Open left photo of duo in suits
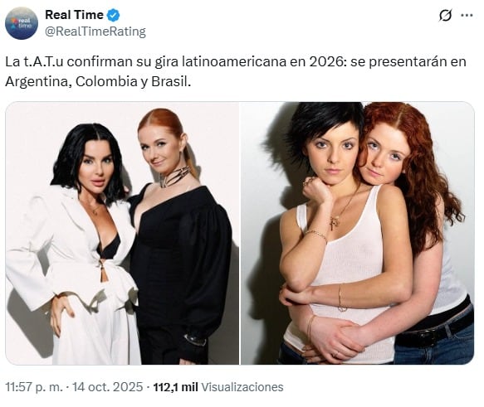Viewport: 484px width, 407px height. tap(122, 233)
